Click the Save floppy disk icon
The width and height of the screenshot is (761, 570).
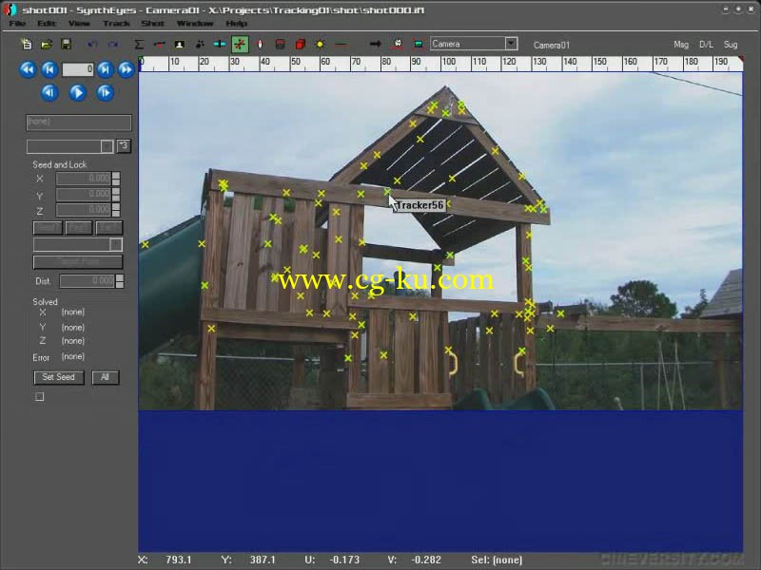coord(66,44)
